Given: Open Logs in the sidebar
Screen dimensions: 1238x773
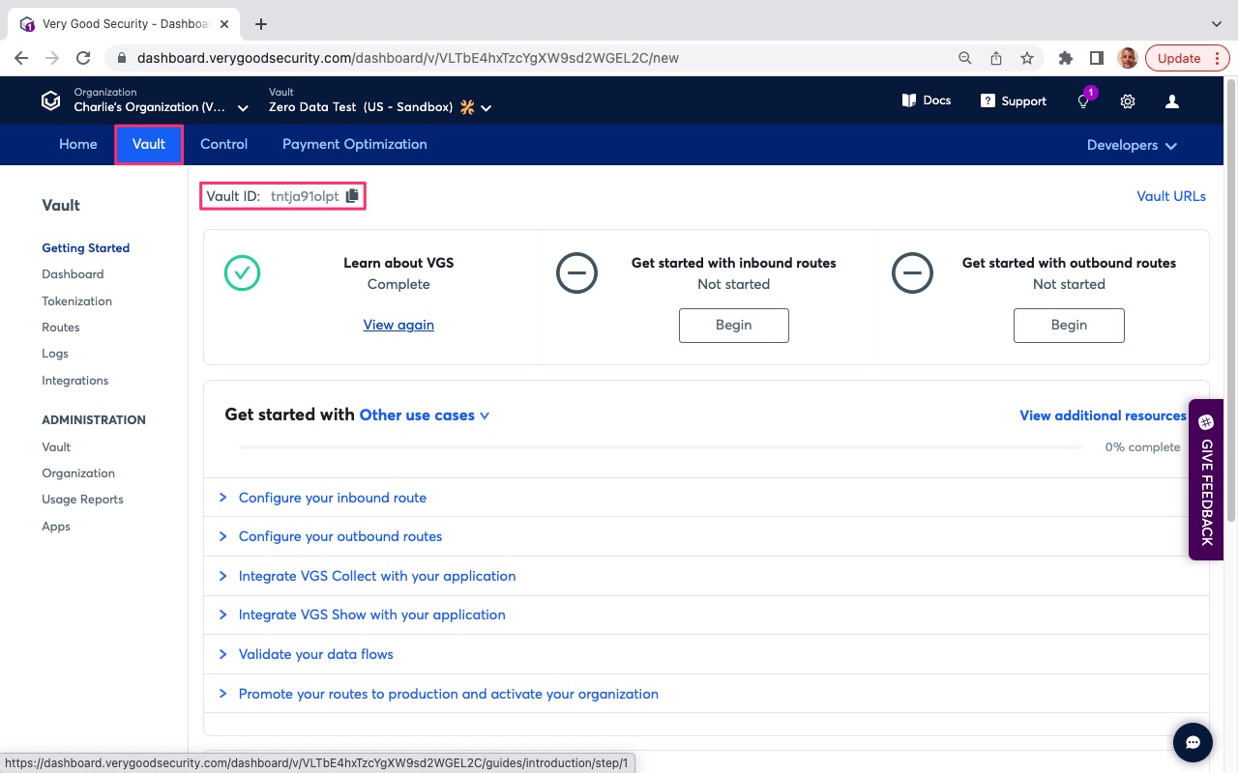Looking at the screenshot, I should point(55,354).
